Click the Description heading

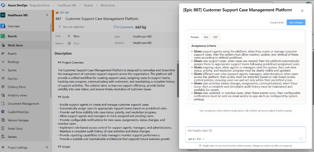(63, 53)
